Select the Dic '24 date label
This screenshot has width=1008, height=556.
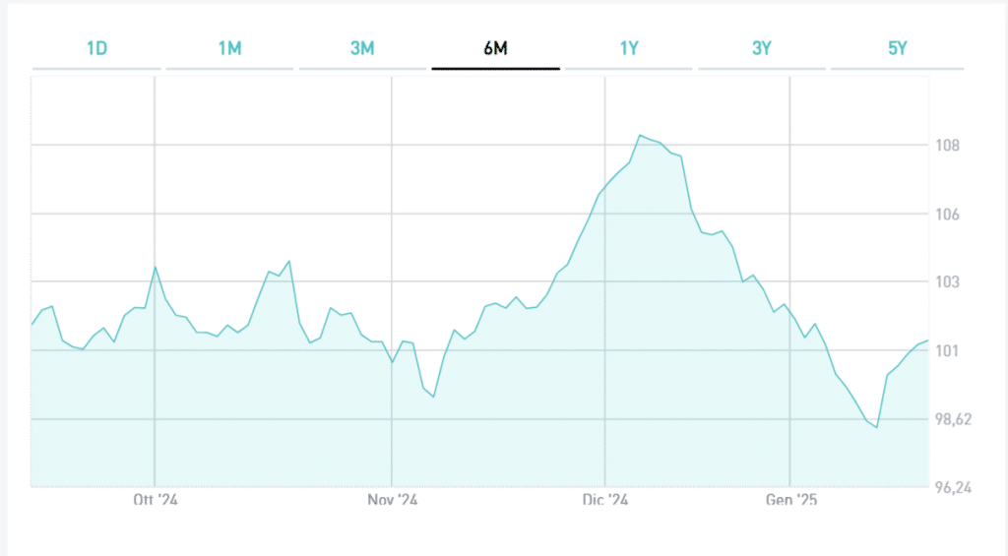tap(605, 501)
